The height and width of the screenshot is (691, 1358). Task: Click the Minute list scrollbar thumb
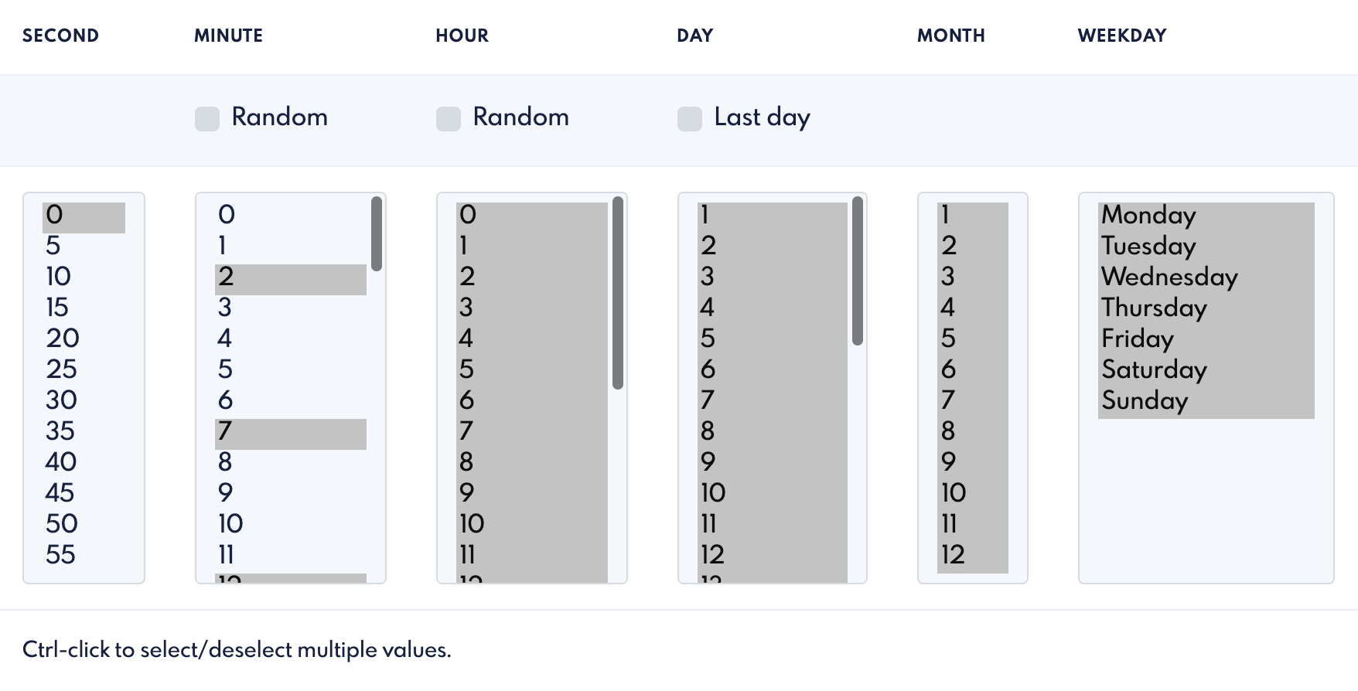click(377, 233)
